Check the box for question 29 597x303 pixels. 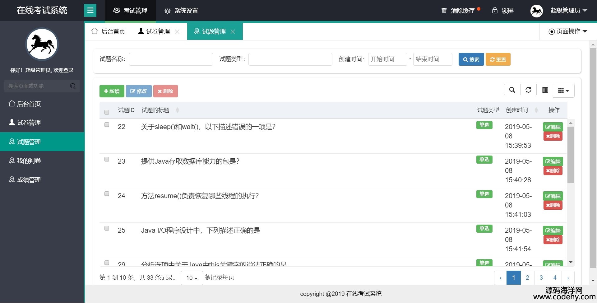click(107, 263)
